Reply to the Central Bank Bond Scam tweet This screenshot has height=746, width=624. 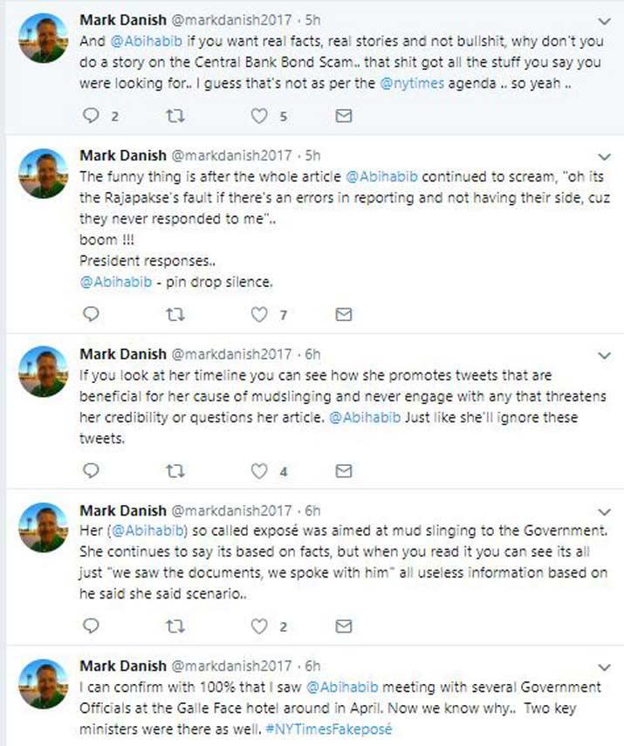click(x=91, y=116)
